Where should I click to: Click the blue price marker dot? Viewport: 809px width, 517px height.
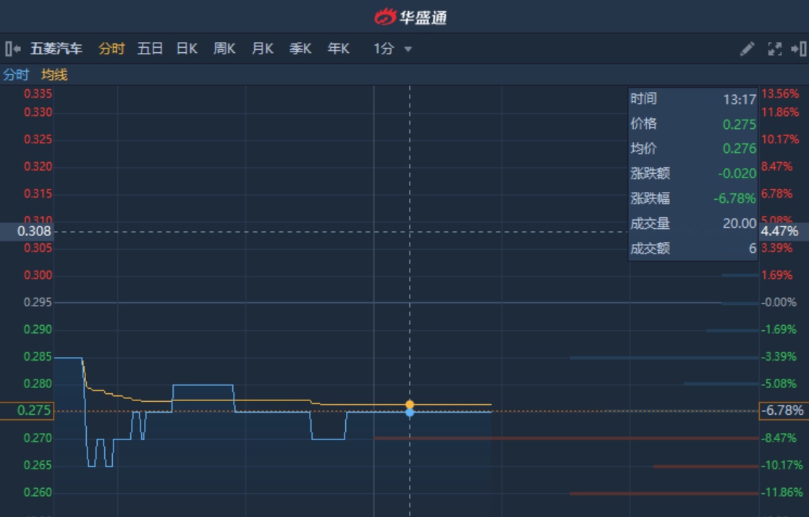click(x=410, y=412)
